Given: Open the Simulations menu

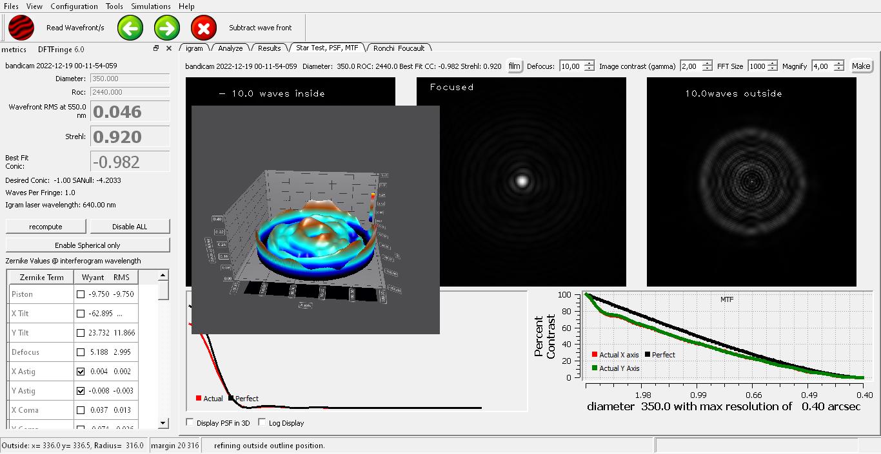Looking at the screenshot, I should pos(151,6).
